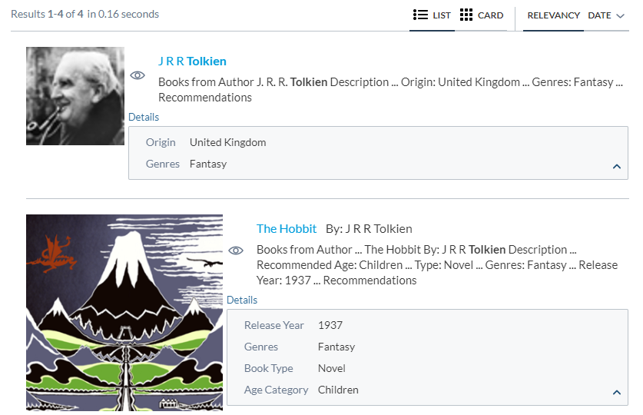Viewport: 643px width, 415px height.
Task: Click the Fantasy genre in Tolkien details
Action: pyautogui.click(x=208, y=164)
